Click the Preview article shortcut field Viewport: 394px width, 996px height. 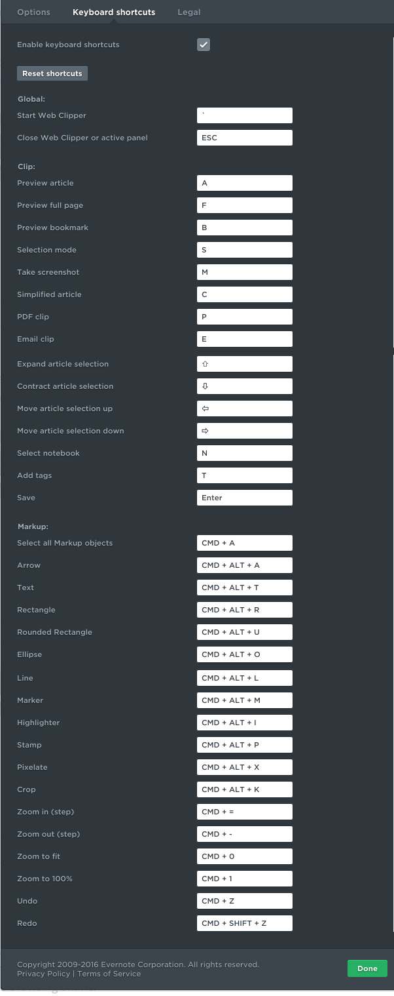tap(244, 183)
